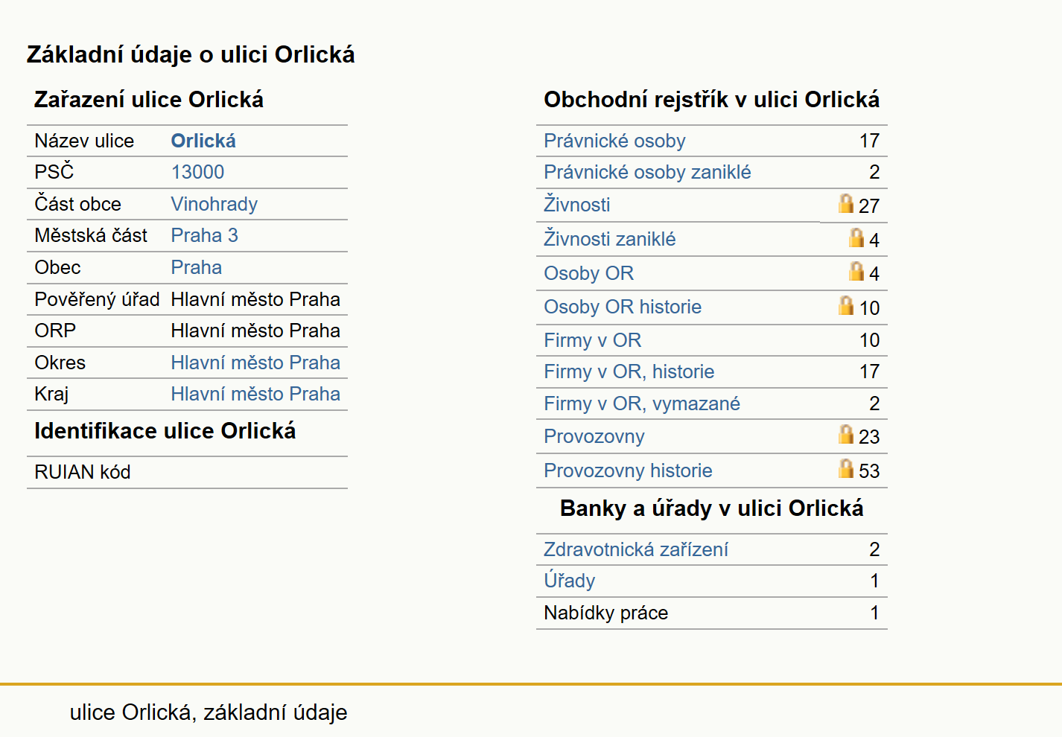Click the bold Orlická street name link
Screen dimensions: 1062x737
point(203,141)
